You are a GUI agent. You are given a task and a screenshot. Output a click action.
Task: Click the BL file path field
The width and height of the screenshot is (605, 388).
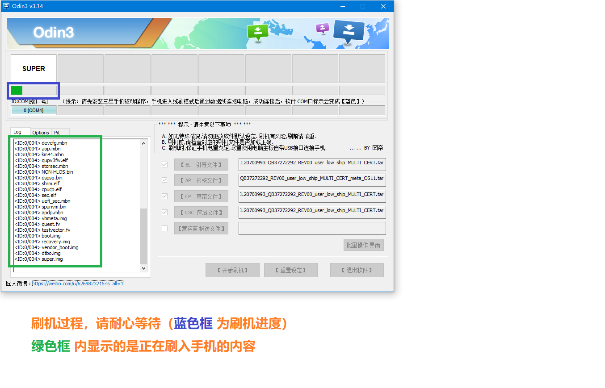click(x=312, y=164)
